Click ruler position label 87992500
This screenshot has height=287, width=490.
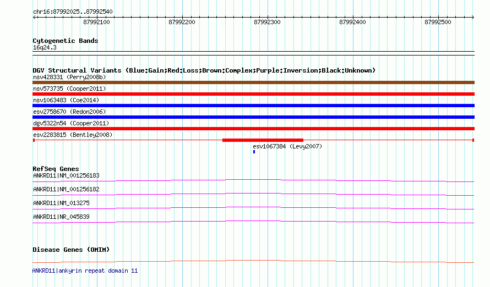(438, 22)
